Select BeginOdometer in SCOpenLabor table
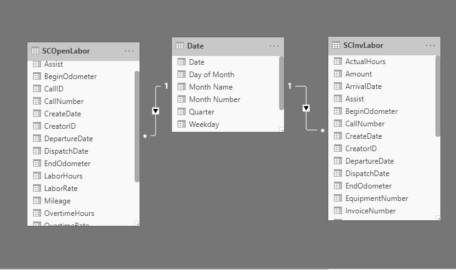 tap(70, 77)
